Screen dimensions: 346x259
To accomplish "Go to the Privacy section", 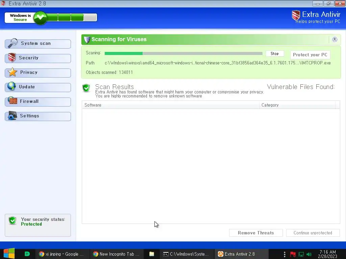I will coord(38,73).
